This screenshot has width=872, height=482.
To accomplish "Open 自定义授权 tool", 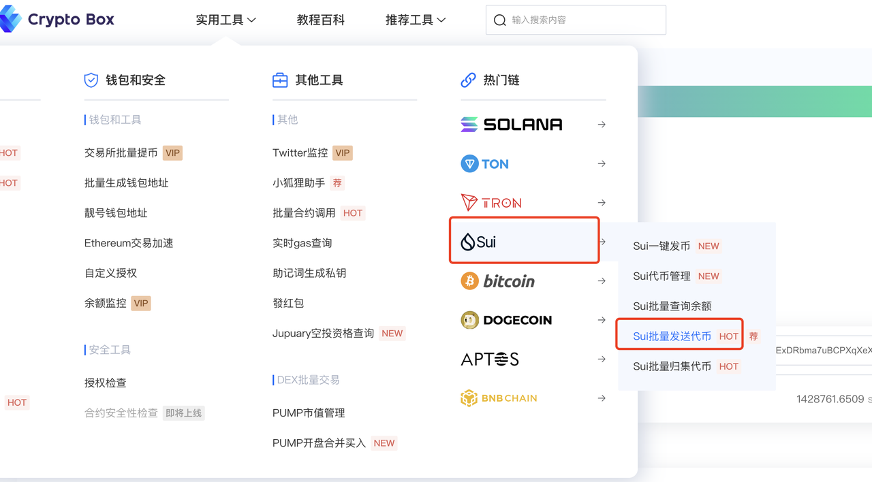I will coord(110,273).
